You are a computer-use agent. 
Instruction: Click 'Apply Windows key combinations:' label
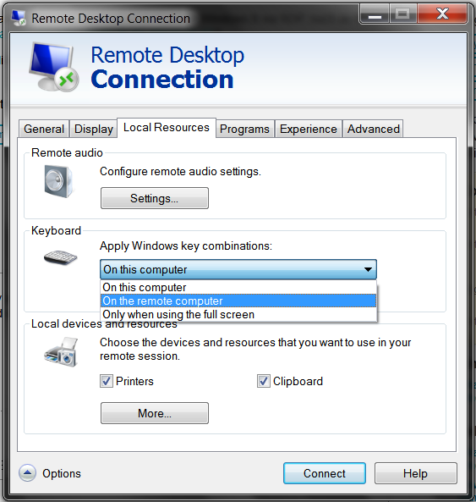186,245
